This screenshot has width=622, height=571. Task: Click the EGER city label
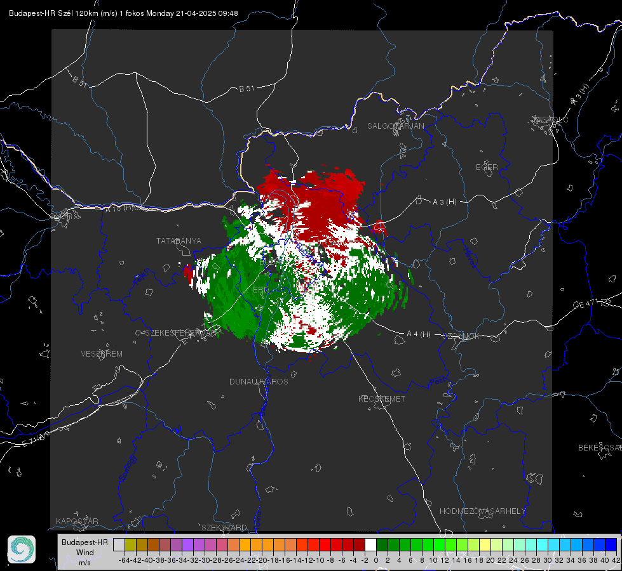(x=487, y=167)
